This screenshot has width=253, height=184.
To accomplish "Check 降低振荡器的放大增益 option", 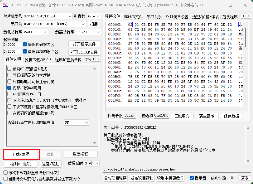I will (9, 75).
